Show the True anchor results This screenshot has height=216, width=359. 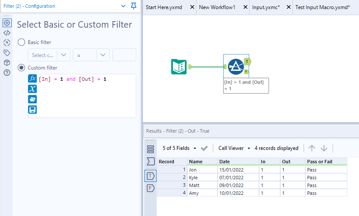(151, 176)
